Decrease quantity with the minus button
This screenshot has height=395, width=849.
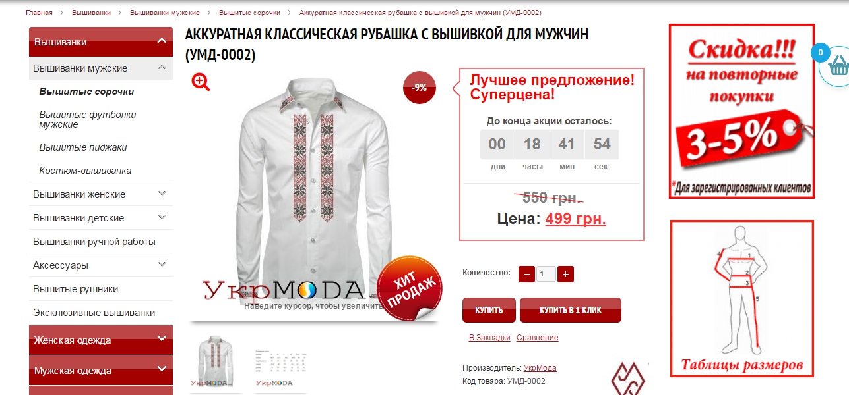pos(526,274)
